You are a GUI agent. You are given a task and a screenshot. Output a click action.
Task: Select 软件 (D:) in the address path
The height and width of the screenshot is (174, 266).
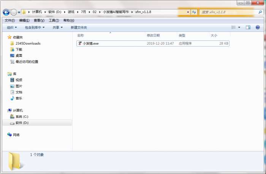(x=55, y=12)
